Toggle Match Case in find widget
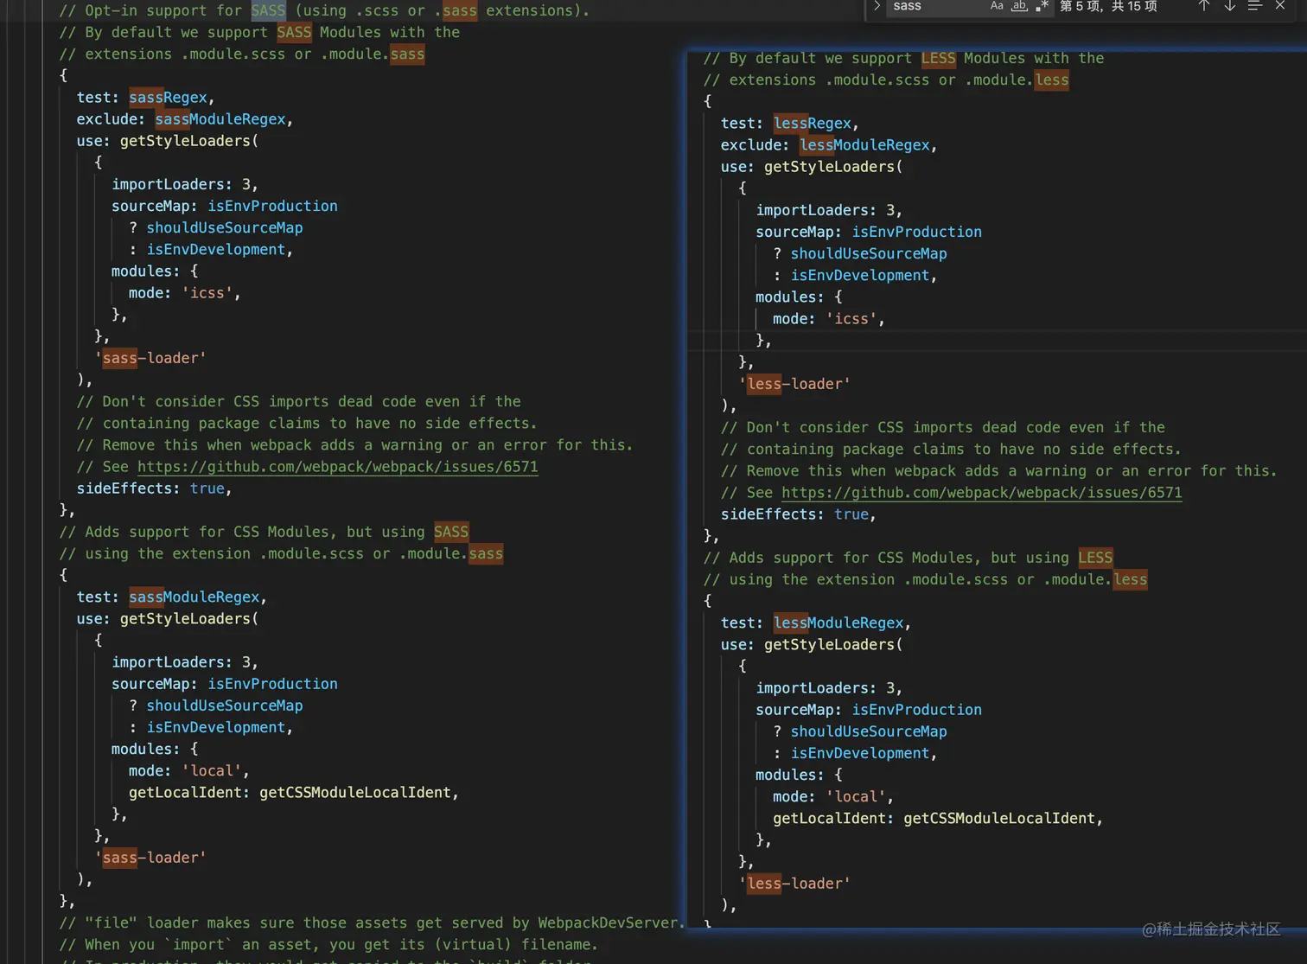This screenshot has width=1307, height=964. [997, 6]
